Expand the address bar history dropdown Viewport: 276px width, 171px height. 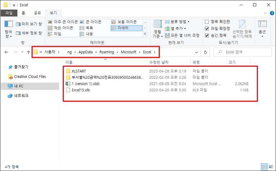coord(196,52)
